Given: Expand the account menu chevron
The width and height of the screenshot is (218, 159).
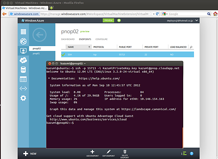Looking at the screenshot, I should click(x=197, y=20).
